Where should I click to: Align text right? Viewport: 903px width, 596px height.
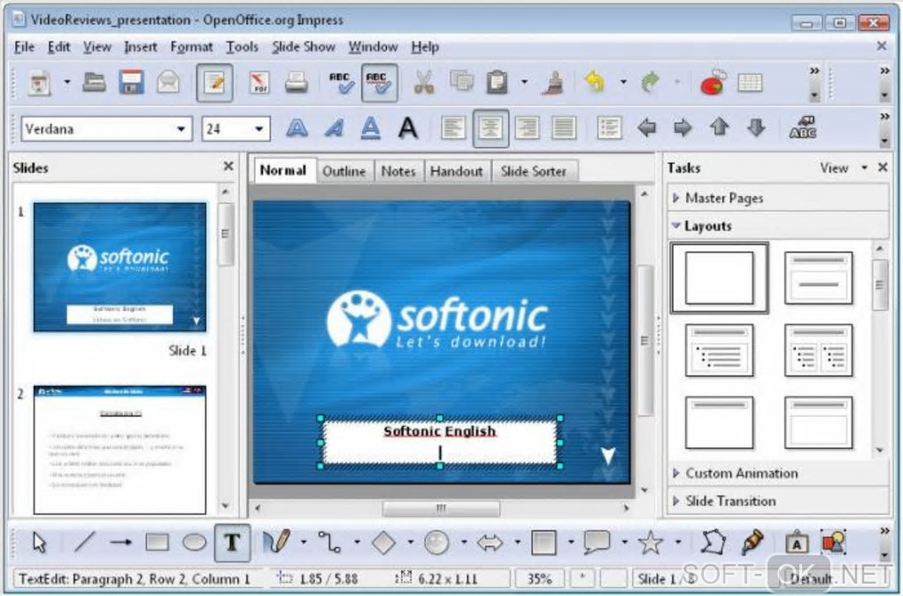pos(527,128)
